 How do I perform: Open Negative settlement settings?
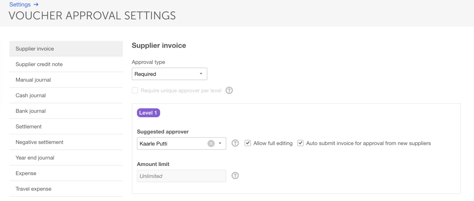[39, 142]
